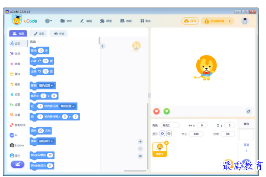266x177 pixels.
Task: Click the 左转 15 度 block
Action: tap(42, 71)
